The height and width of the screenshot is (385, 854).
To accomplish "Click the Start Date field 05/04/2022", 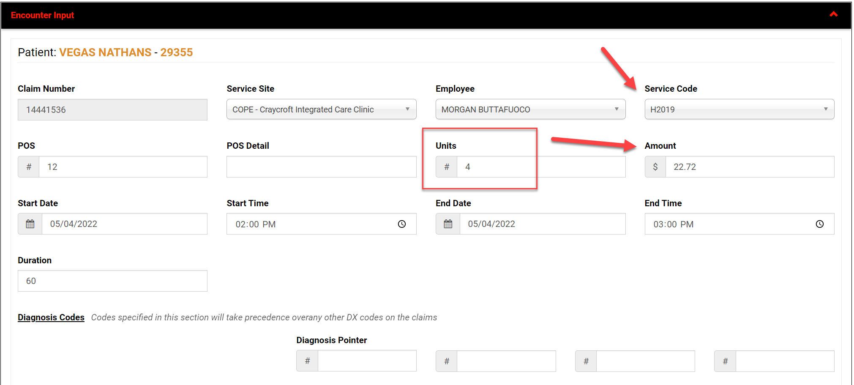I will [x=125, y=224].
